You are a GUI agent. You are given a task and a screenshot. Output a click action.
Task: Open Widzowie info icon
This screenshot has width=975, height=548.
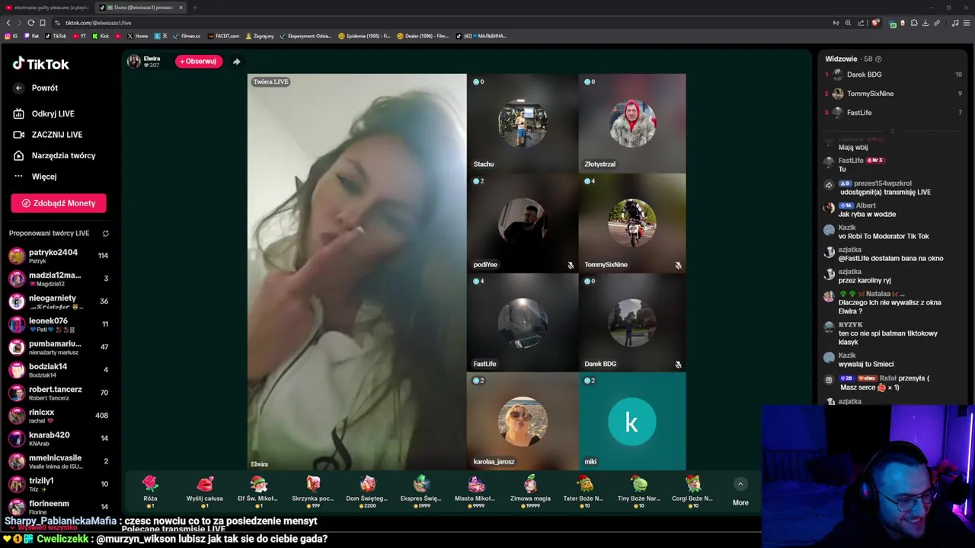click(x=878, y=59)
